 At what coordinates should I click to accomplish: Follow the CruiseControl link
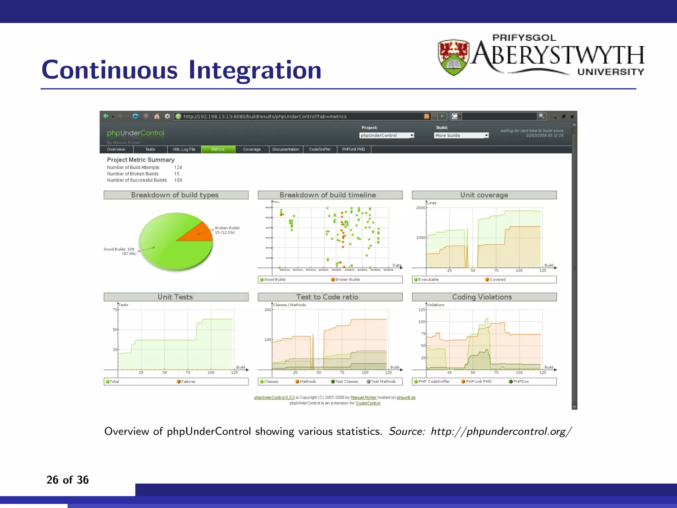(368, 403)
